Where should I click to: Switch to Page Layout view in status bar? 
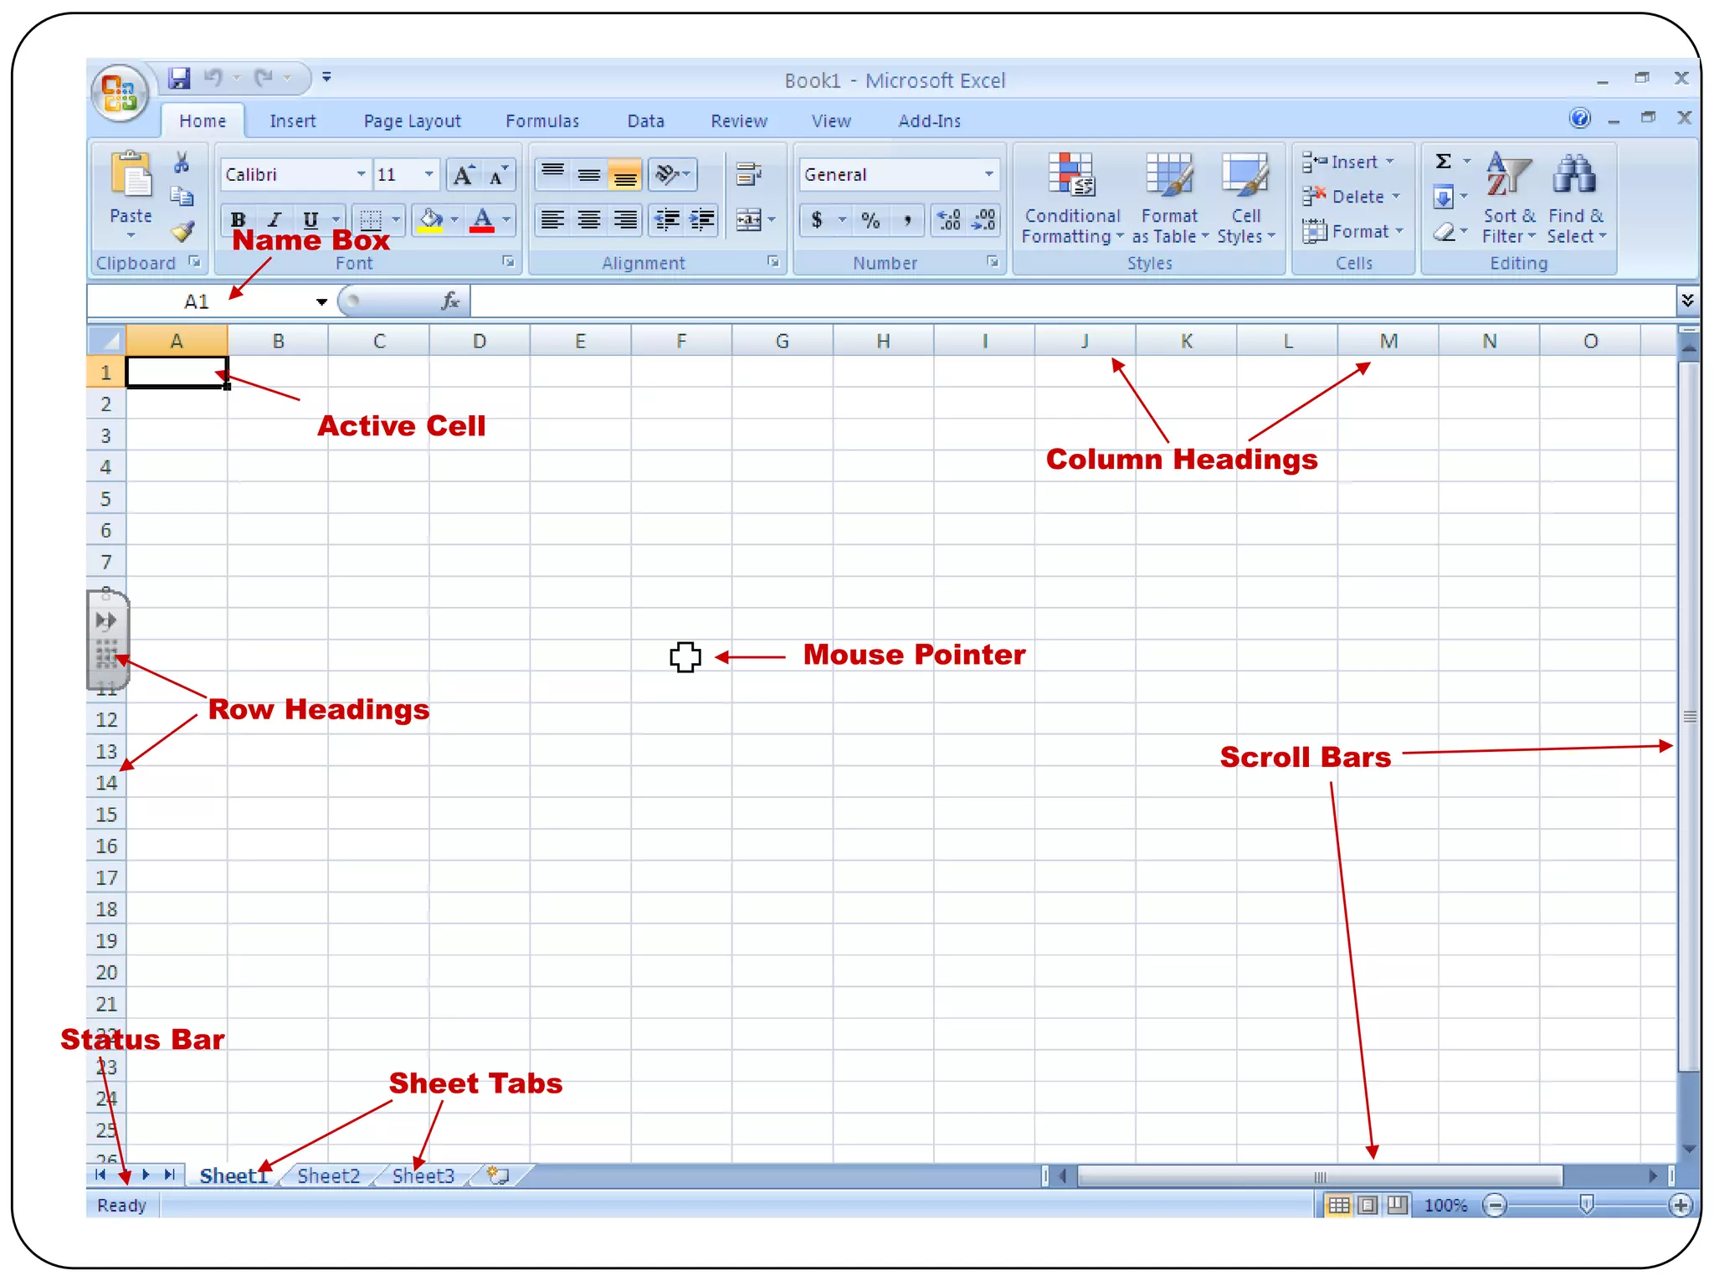click(x=1368, y=1205)
